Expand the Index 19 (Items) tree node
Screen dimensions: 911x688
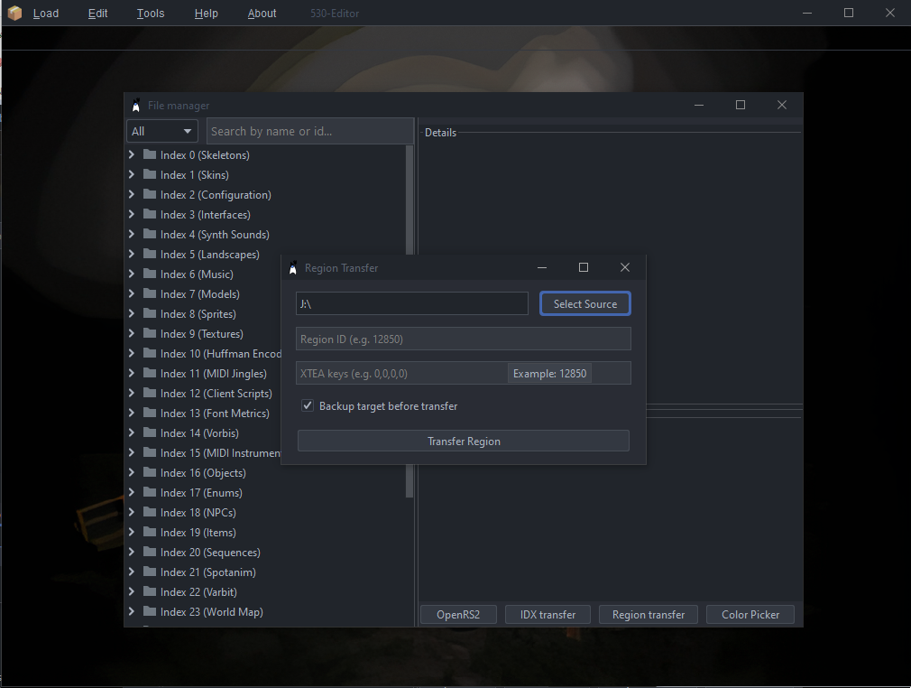(x=132, y=532)
